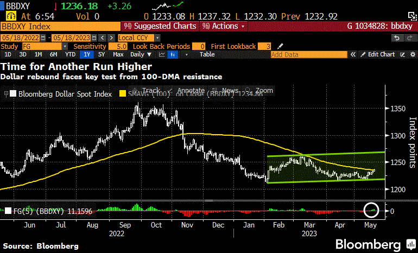Switch to Table view
This screenshot has height=253, width=418.
tap(207, 55)
